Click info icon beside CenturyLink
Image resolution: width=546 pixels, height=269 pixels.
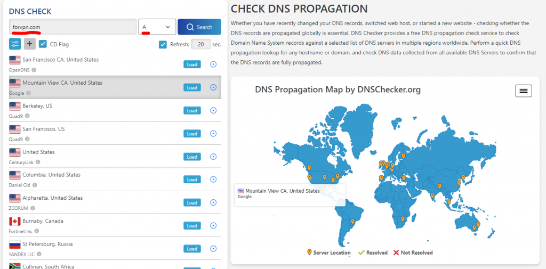[x=38, y=162]
